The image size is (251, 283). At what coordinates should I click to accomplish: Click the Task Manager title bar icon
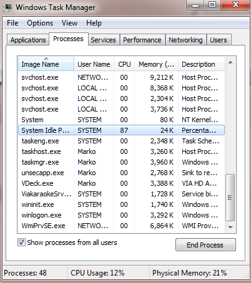point(7,7)
